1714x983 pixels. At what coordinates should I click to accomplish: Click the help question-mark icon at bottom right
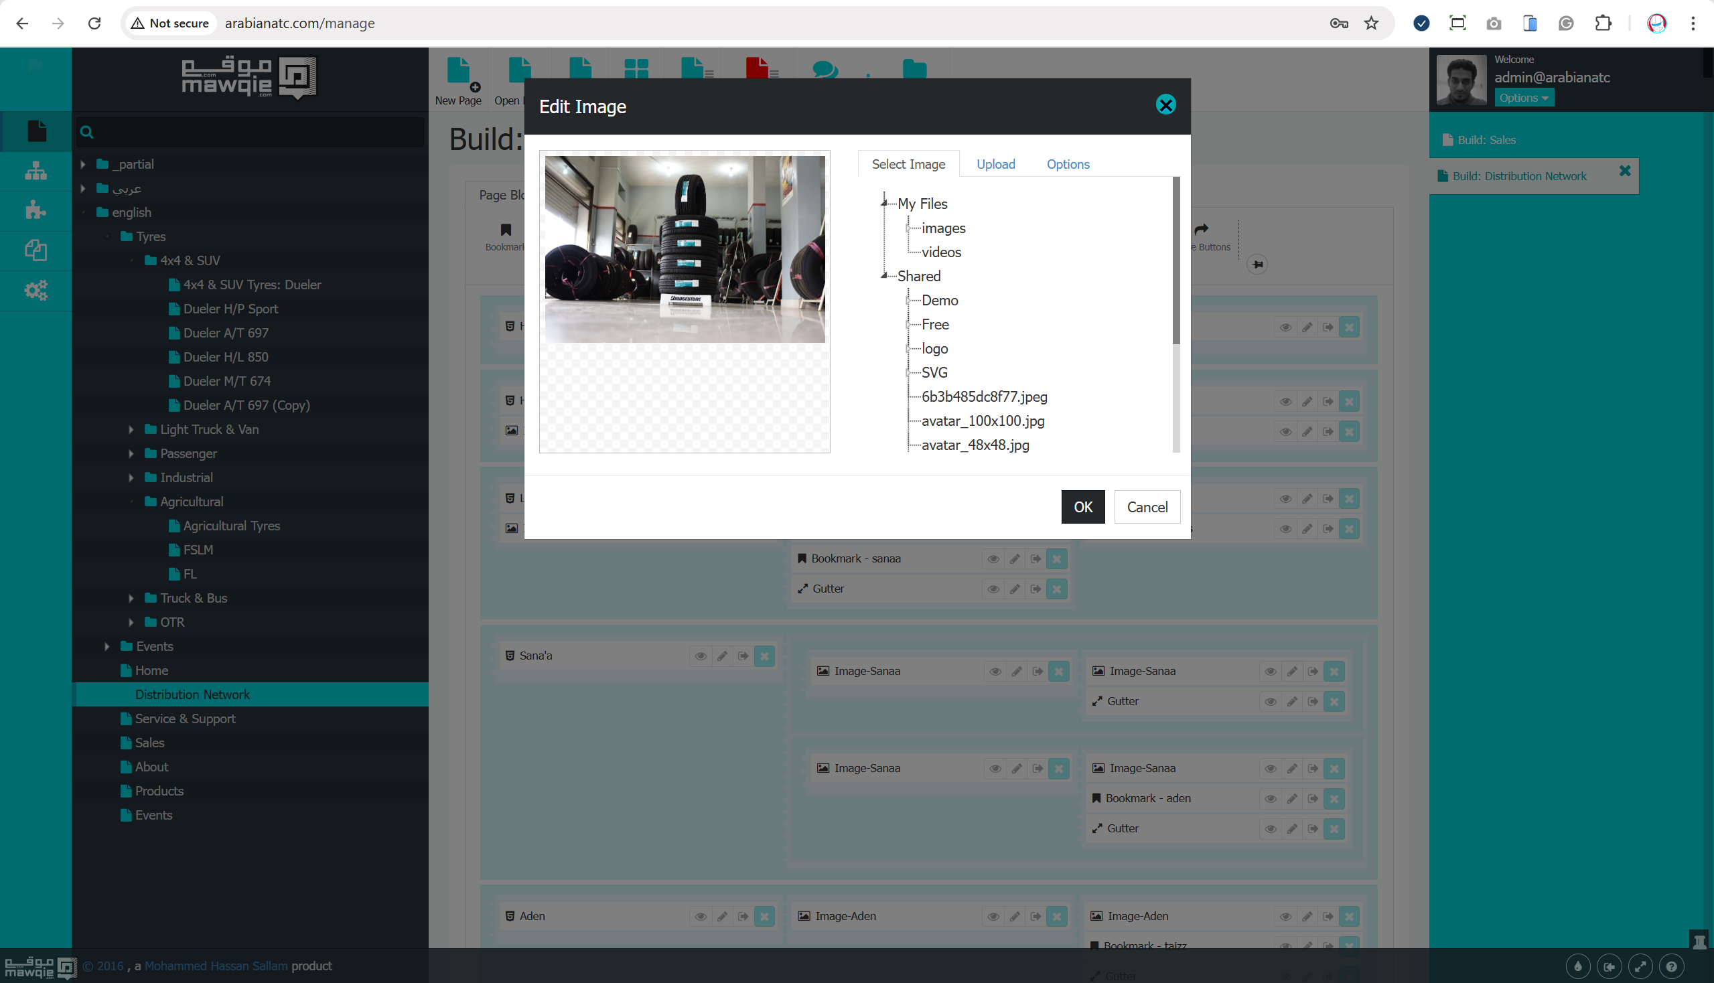click(1672, 966)
